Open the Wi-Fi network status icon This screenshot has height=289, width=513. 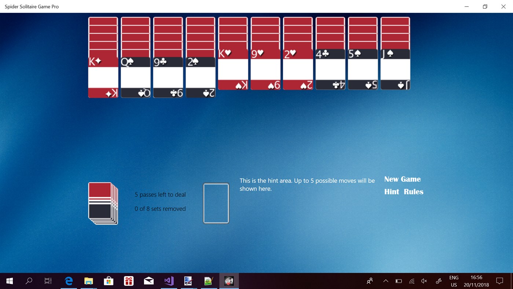[411, 281]
